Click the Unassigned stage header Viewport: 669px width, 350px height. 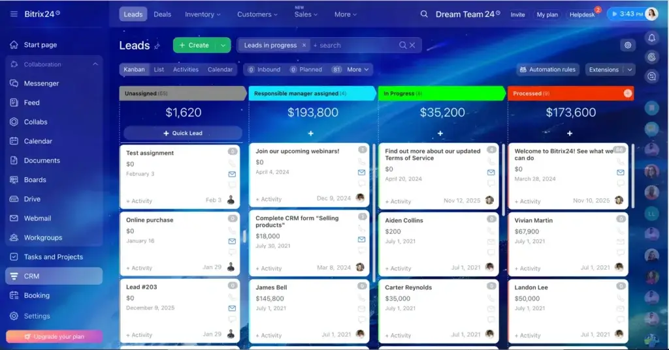pos(183,93)
